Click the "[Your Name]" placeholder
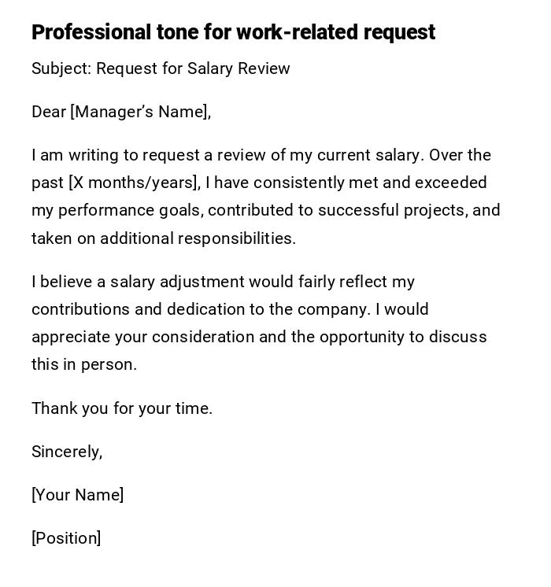This screenshot has width=551, height=587. (77, 495)
